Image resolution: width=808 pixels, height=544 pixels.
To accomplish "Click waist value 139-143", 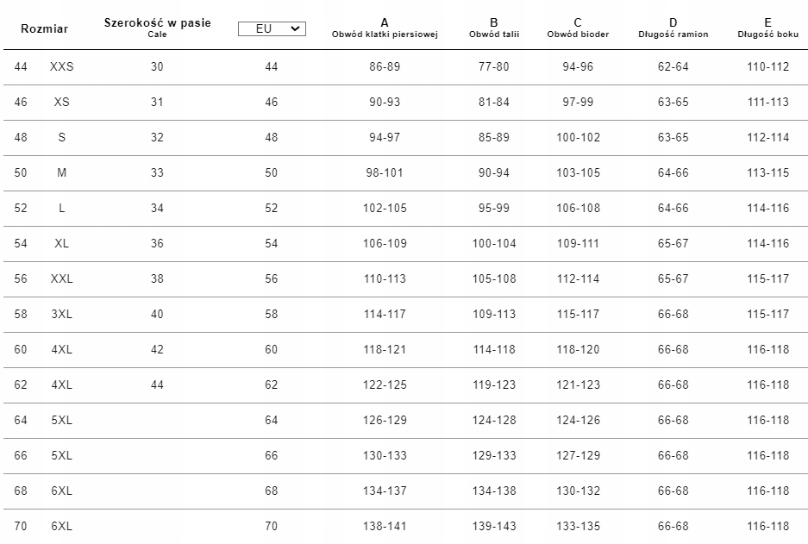I will [494, 526].
